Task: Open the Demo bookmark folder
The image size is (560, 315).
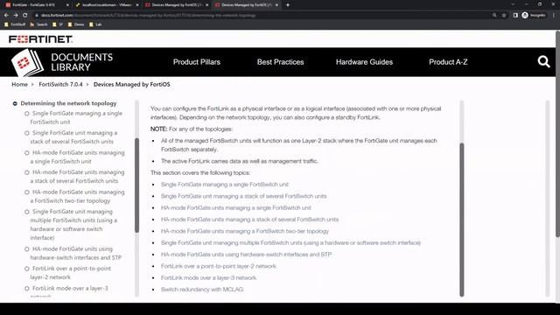Action: pos(76,24)
